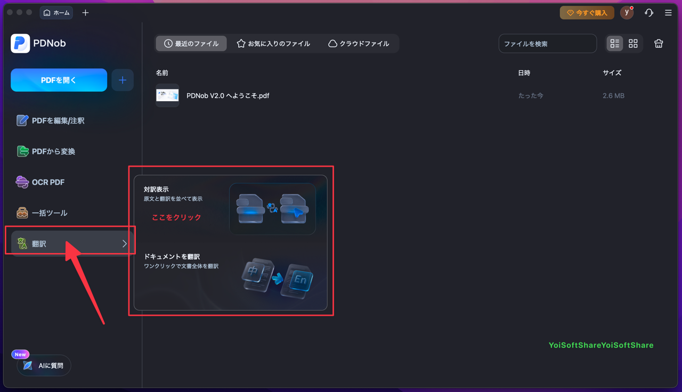Click AIに質問 button
The image size is (682, 392).
[44, 366]
